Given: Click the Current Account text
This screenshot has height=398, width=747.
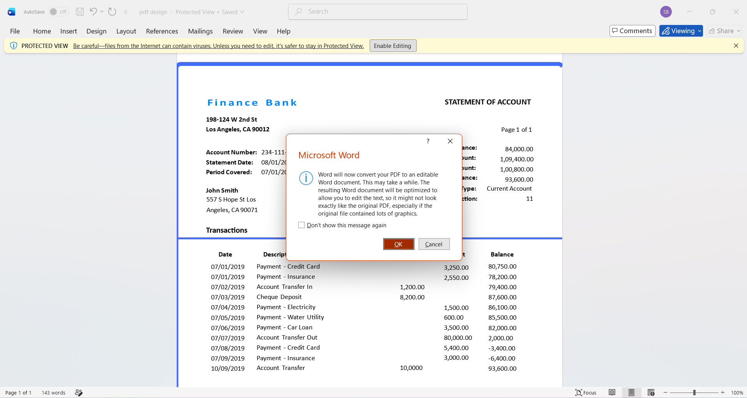Looking at the screenshot, I should point(509,189).
